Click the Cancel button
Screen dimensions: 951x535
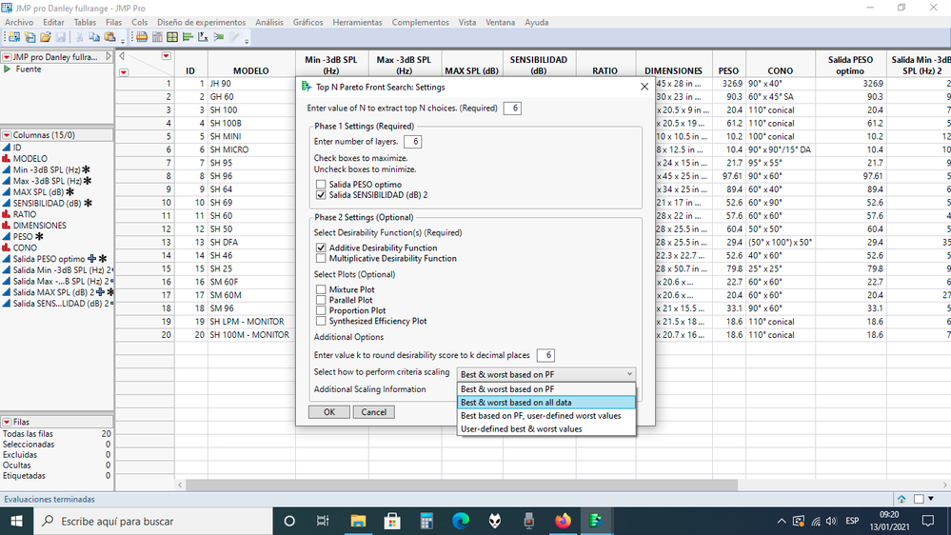(x=373, y=412)
